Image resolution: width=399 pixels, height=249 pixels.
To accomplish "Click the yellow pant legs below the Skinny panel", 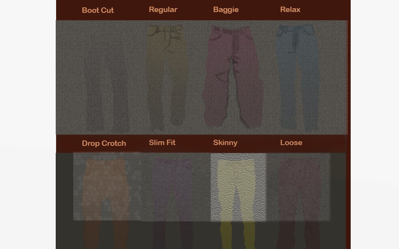I will click(x=237, y=235).
